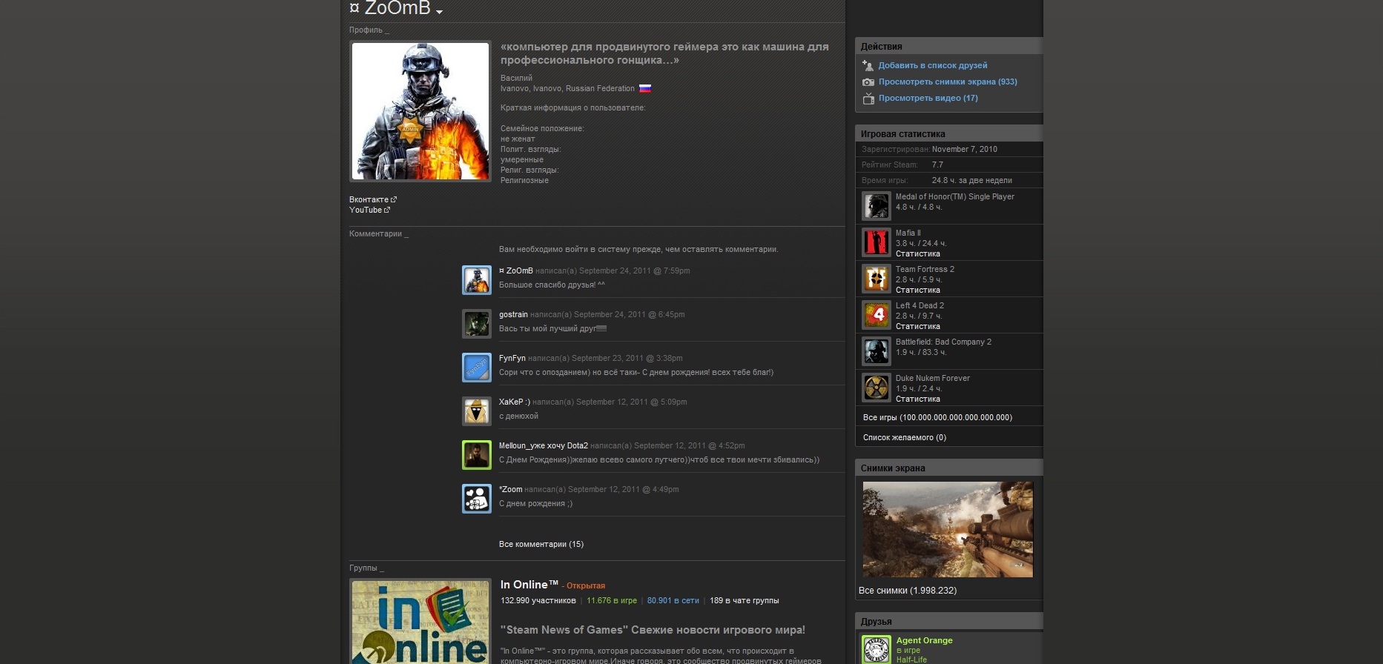The width and height of the screenshot is (1383, 664).
Task: Open Статистика for Team Fortress 2
Action: (918, 290)
